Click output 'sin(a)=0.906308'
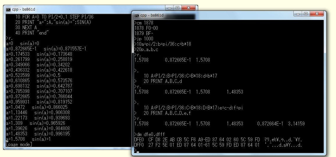The width and height of the screenshot is (336, 157). (52, 112)
